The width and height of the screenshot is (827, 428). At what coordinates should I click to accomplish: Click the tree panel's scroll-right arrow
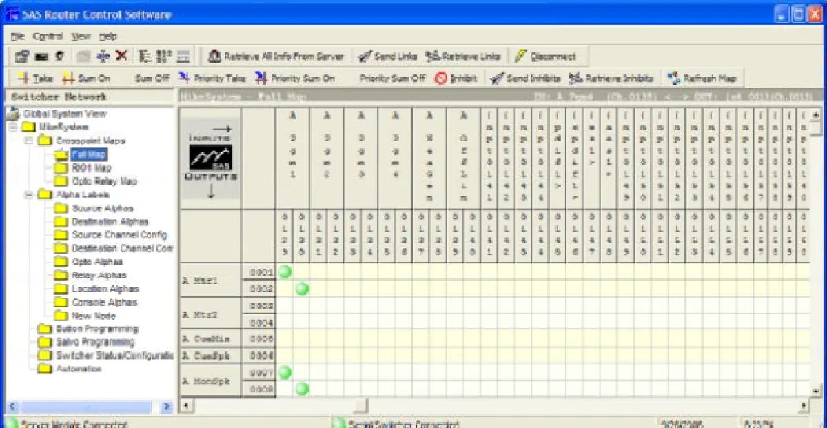point(167,407)
